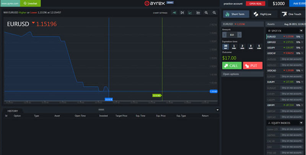Expand GBPUSD row dropdown arrow
This screenshot has height=155, width=306.
[302, 42]
